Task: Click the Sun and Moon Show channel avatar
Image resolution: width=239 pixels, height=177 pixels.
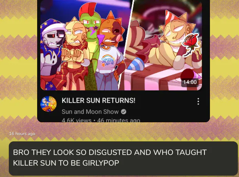Action: point(49,104)
